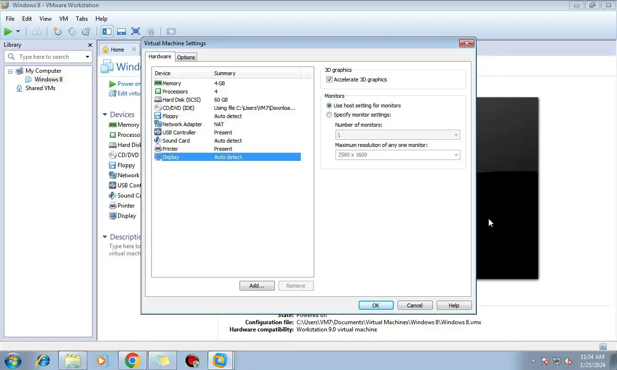Viewport: 617px width, 370px height.
Task: Open the Help menu
Action: pos(101,19)
